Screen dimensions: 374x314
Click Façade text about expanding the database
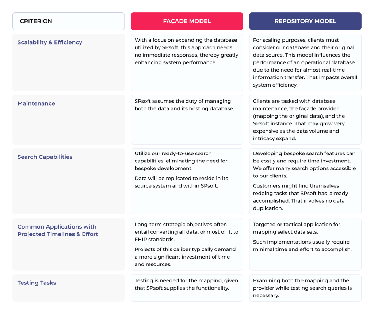pyautogui.click(x=186, y=51)
